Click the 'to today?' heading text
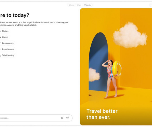This screenshot has height=127, width=152. coord(18,15)
